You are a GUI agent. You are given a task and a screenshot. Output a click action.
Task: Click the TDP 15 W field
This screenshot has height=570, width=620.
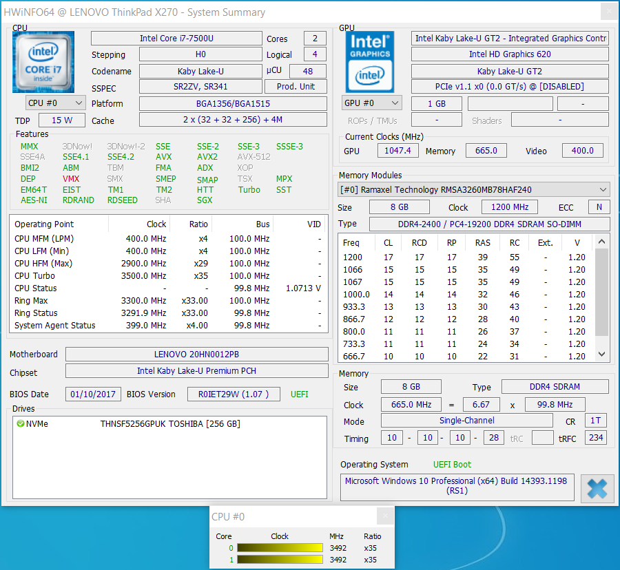pyautogui.click(x=62, y=120)
